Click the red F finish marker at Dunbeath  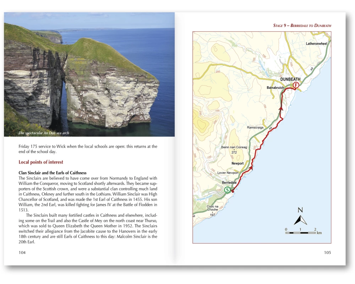coord(296,85)
